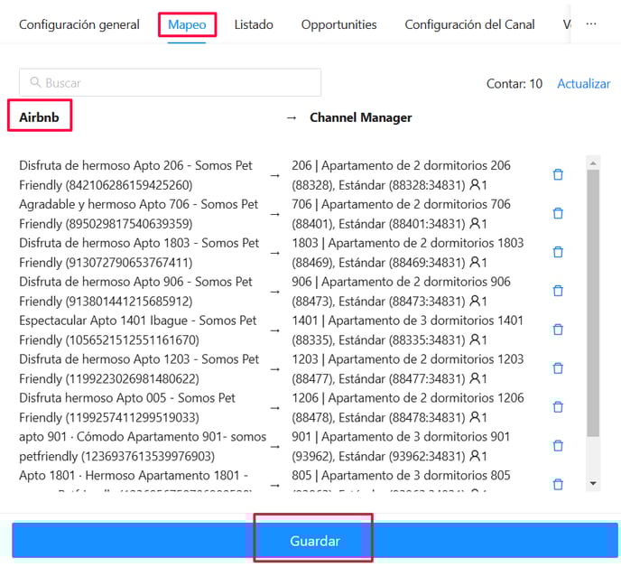The image size is (621, 567).
Task: Open Configuración del Canal tab
Action: click(x=469, y=24)
